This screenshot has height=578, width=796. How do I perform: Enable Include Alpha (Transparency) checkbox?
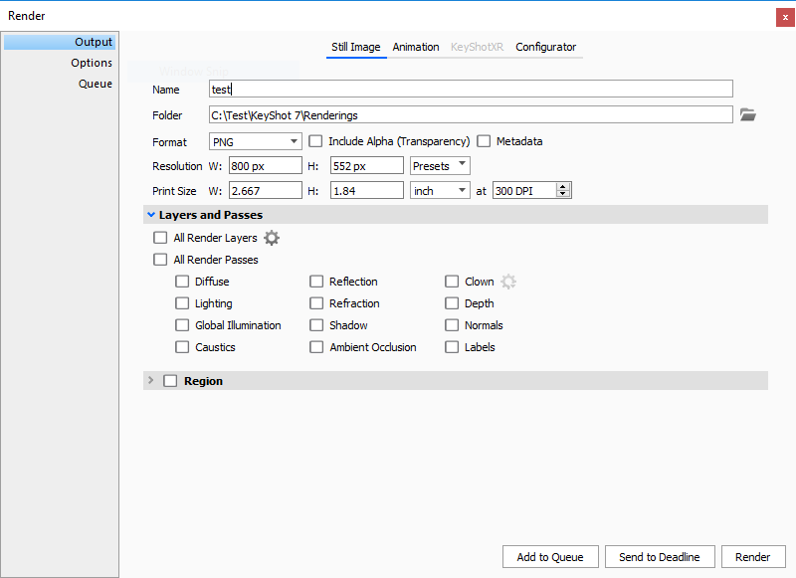coord(315,141)
